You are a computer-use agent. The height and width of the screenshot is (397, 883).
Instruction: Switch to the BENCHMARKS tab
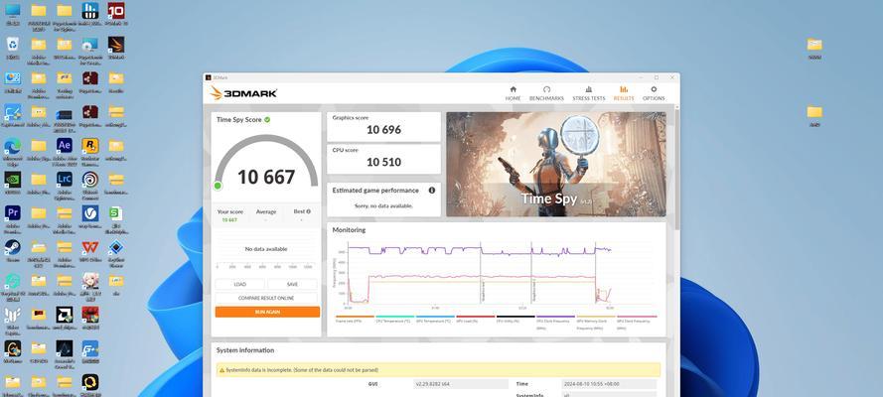pos(546,93)
